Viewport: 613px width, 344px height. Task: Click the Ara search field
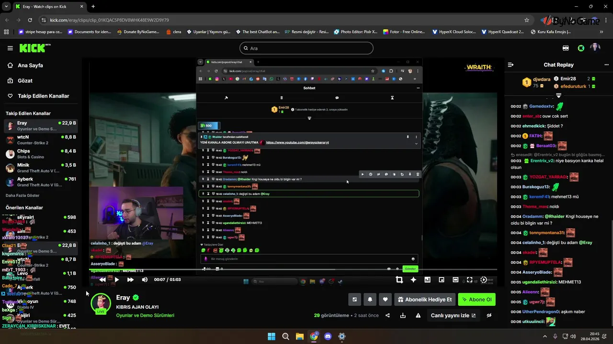pyautogui.click(x=306, y=48)
